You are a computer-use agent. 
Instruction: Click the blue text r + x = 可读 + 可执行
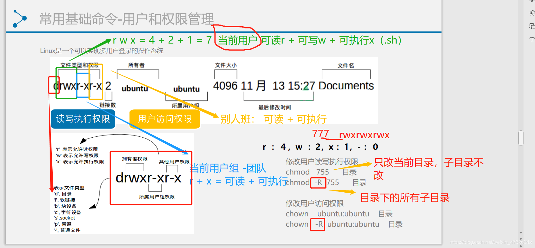pos(239,181)
